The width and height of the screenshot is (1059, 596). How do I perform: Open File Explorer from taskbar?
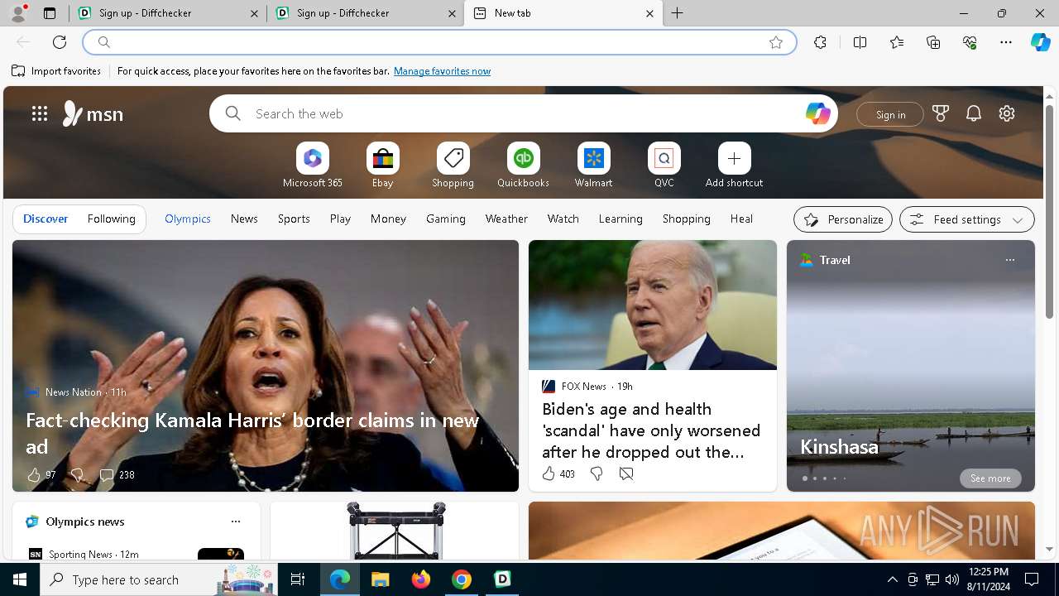click(x=380, y=579)
